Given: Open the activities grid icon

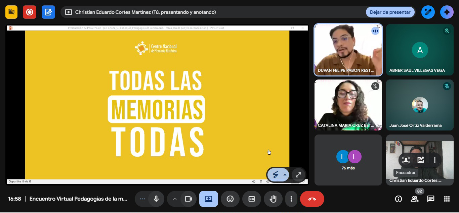Looking at the screenshot, I should 447,199.
